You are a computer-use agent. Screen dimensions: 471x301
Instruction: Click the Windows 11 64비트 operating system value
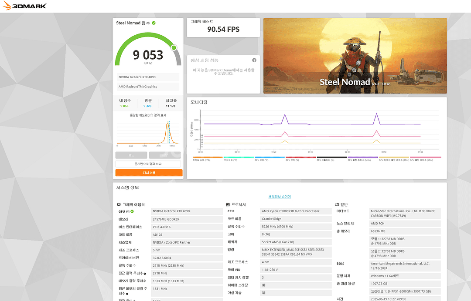pyautogui.click(x=405, y=276)
